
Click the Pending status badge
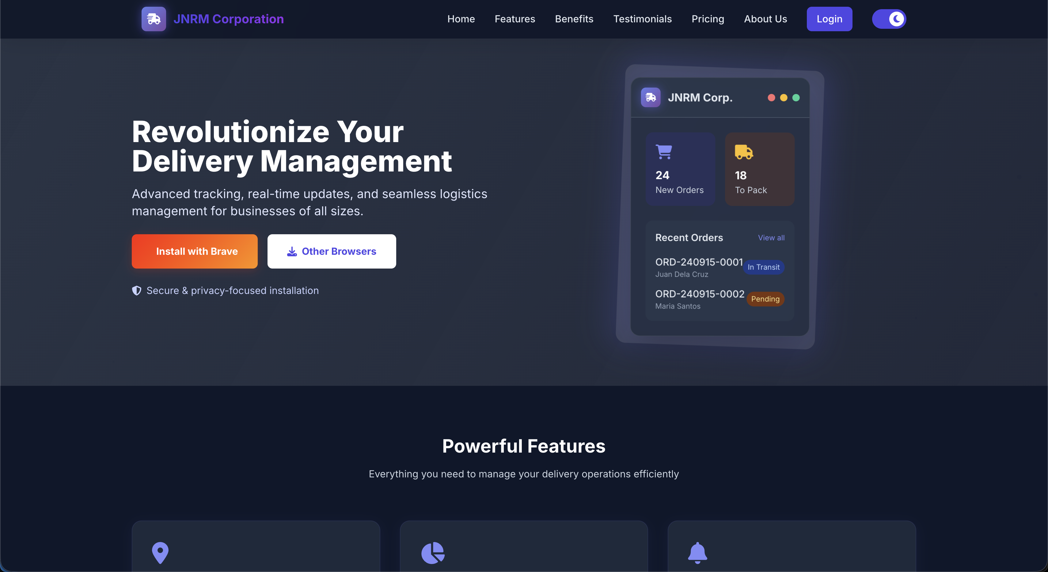click(x=765, y=299)
